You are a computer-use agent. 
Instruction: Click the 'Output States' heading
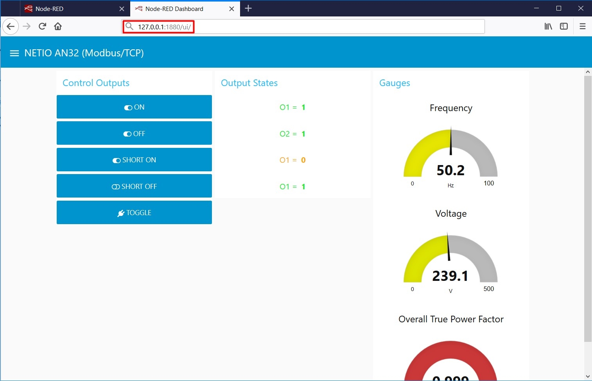coord(249,83)
